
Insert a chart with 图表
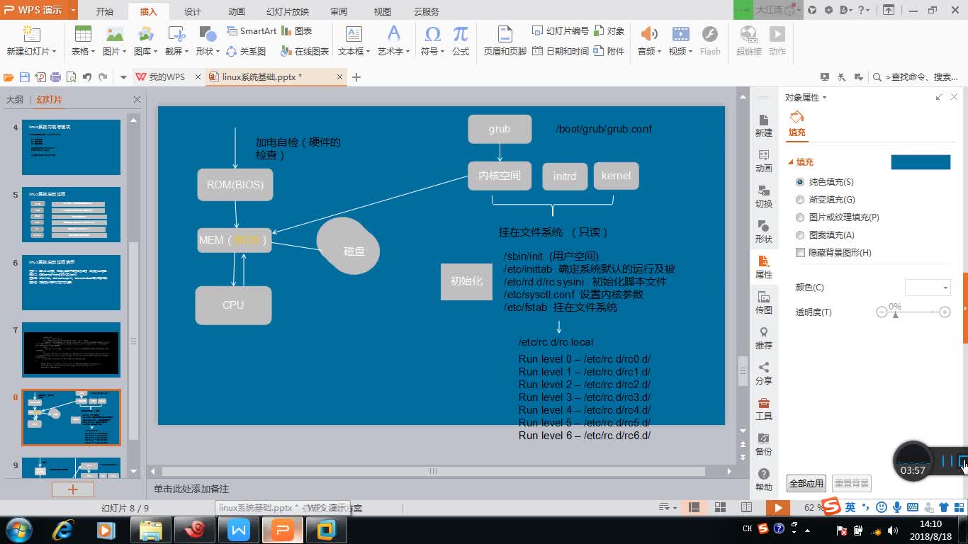297,31
